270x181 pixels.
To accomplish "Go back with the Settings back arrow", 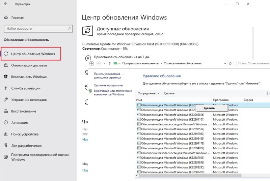I will [6, 4].
